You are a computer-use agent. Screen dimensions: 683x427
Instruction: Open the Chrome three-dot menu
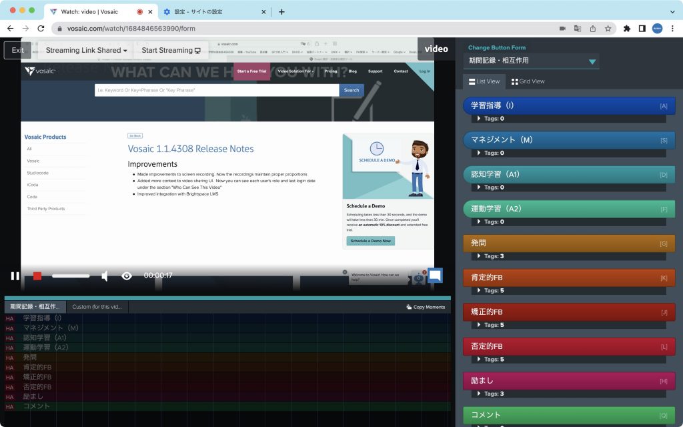click(x=672, y=28)
